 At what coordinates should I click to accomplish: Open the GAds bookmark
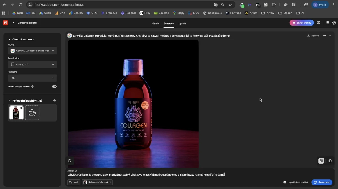45,13
